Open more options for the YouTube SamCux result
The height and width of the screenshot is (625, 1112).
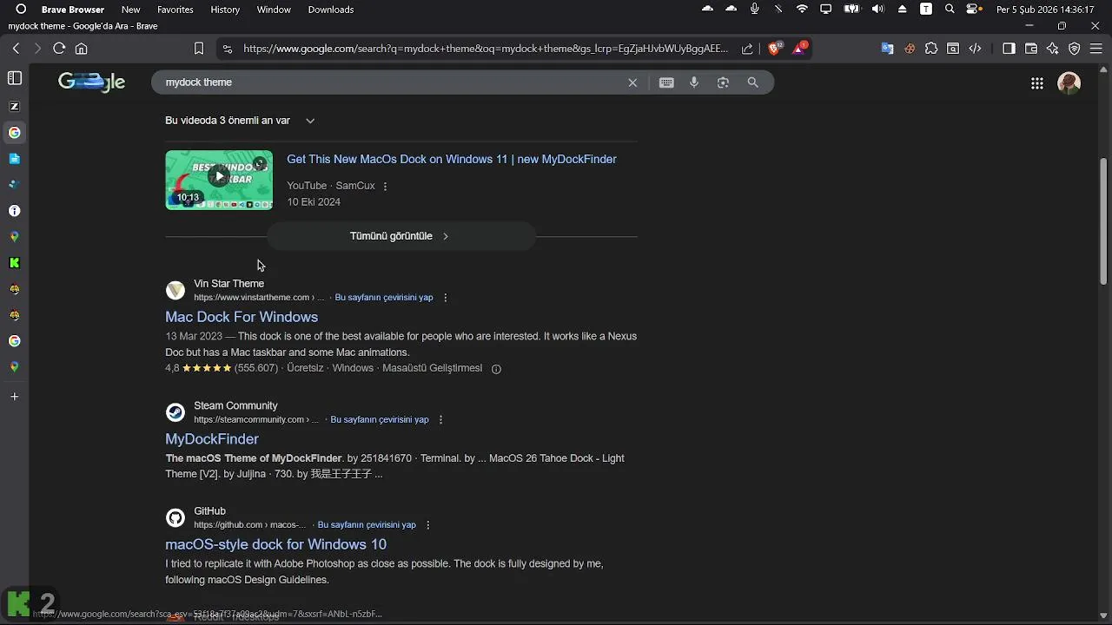(x=385, y=186)
